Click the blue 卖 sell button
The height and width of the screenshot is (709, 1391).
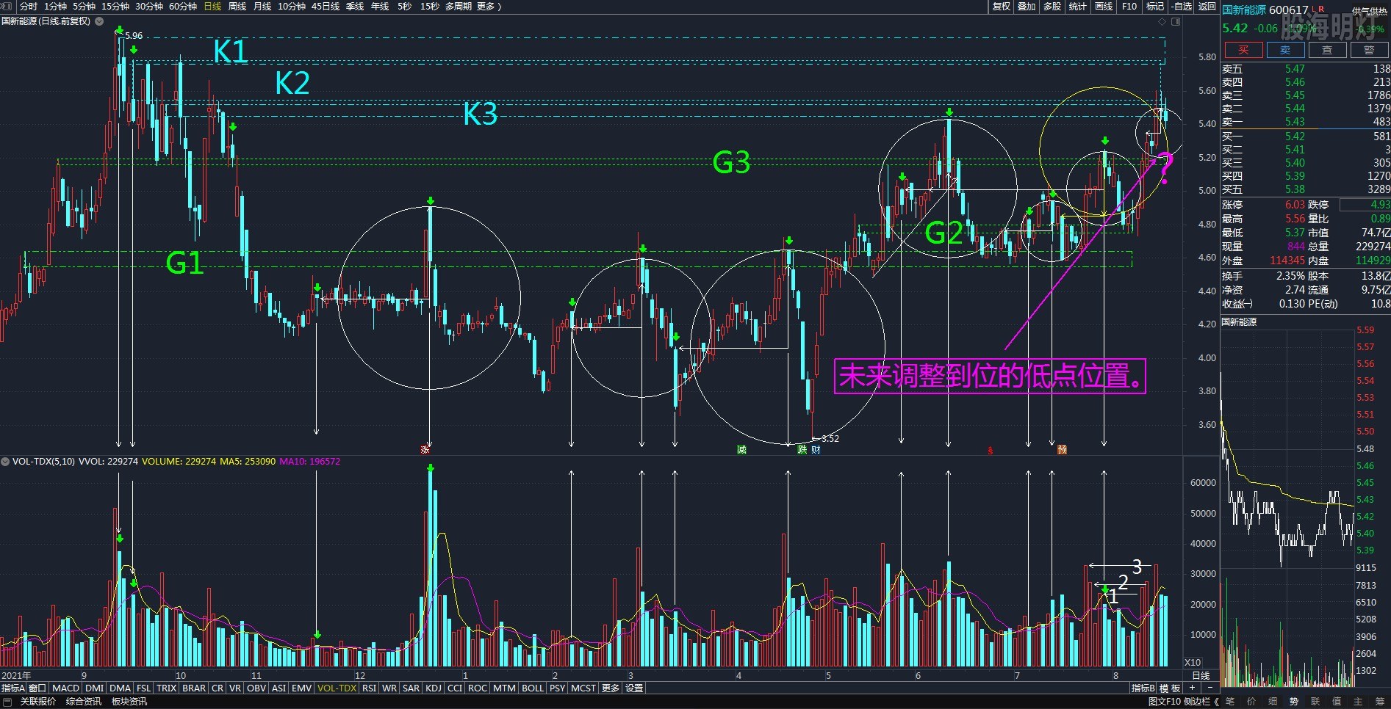pos(1285,50)
